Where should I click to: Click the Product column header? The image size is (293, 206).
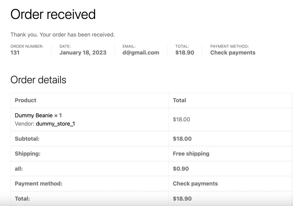point(25,100)
